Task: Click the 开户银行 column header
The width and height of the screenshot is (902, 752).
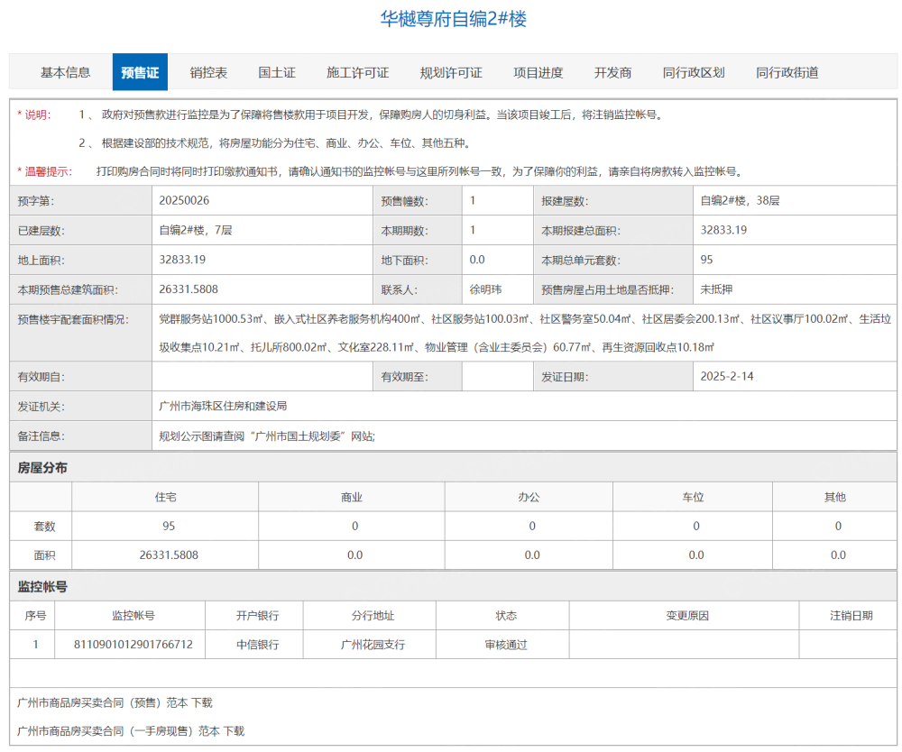Action: 257,615
